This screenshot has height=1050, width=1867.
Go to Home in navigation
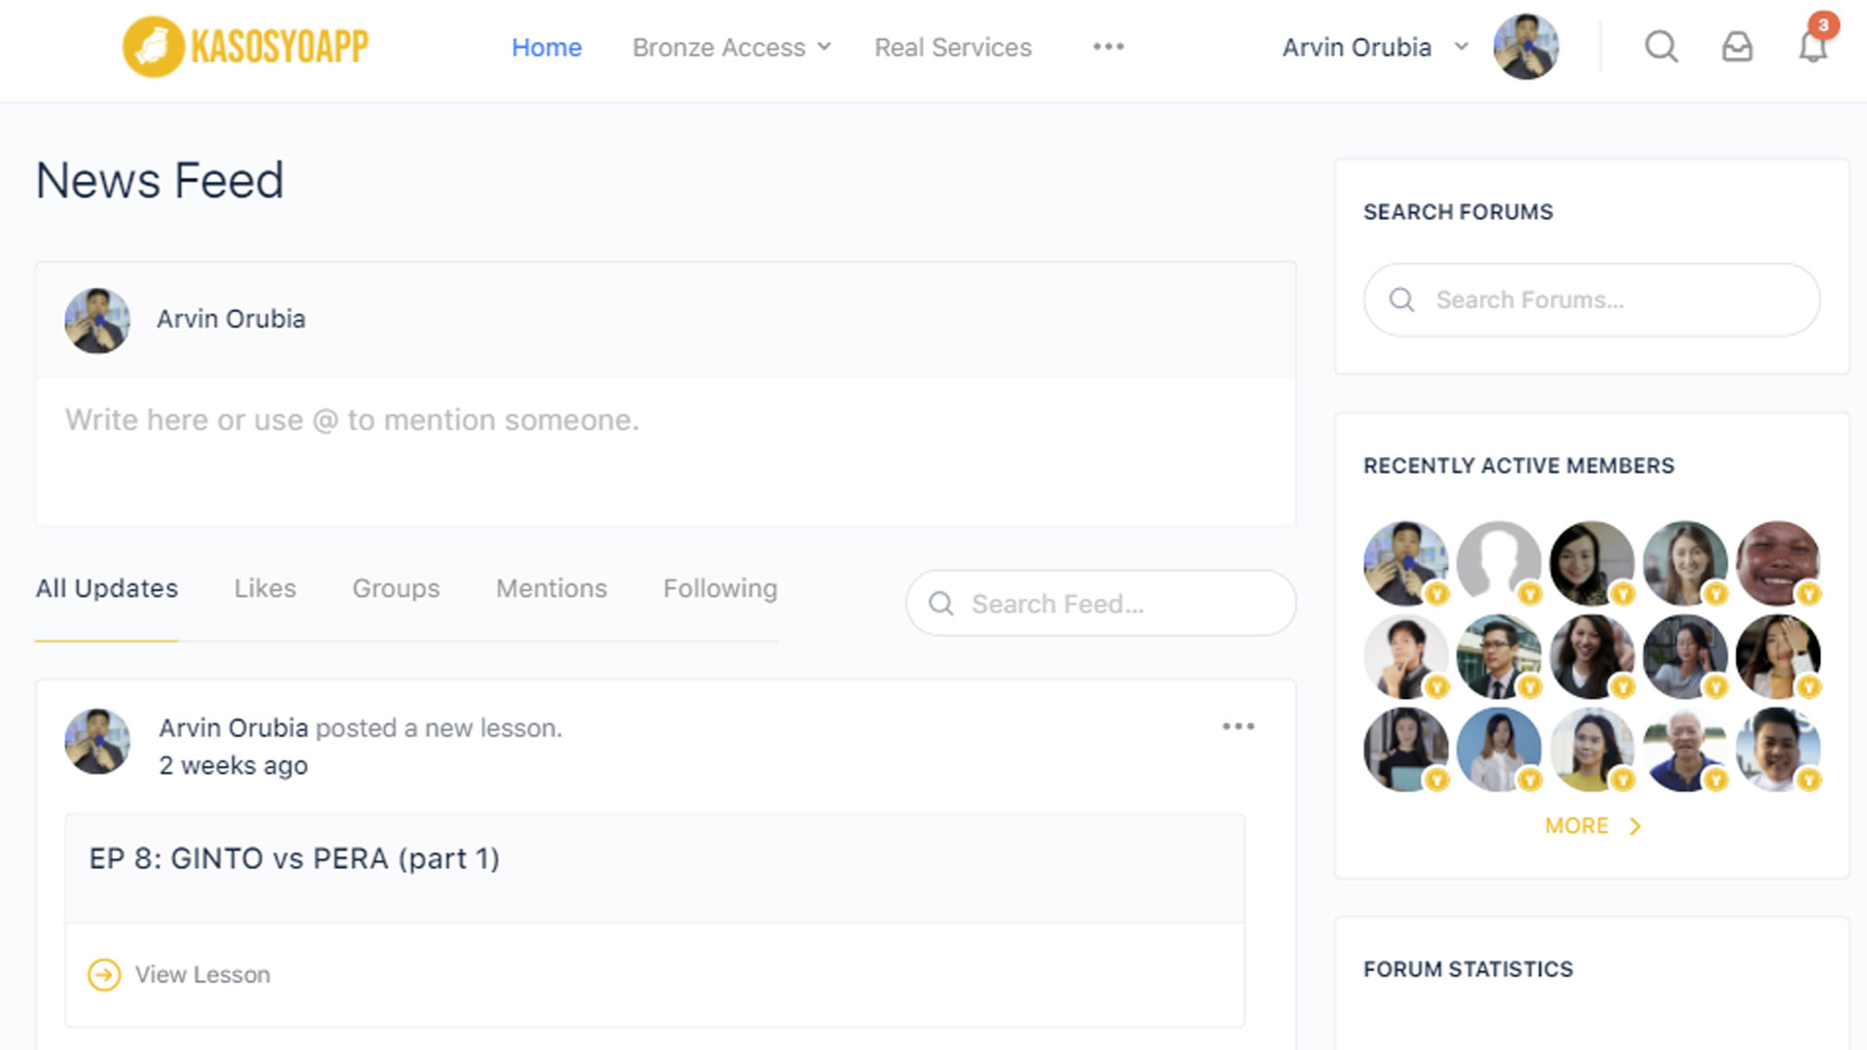546,47
